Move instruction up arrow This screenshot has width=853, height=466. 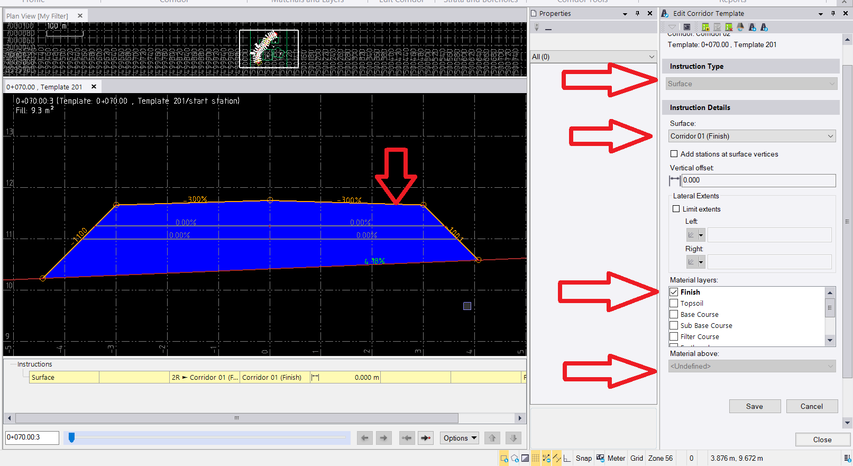coord(492,438)
